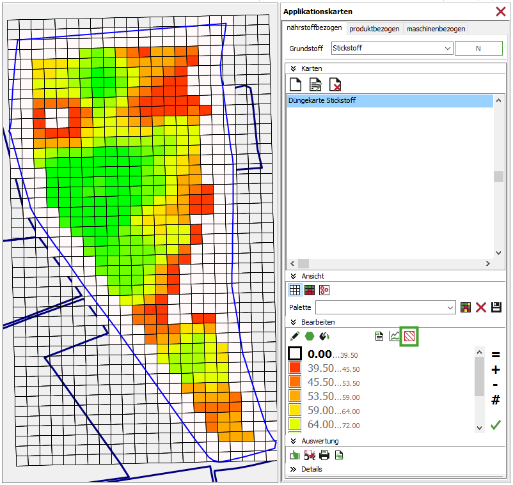Toggle the grid outline view mode
This screenshot has height=485, width=513.
tap(295, 289)
